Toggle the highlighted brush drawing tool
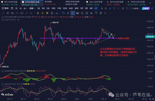The image size is (155, 101). 73,13
